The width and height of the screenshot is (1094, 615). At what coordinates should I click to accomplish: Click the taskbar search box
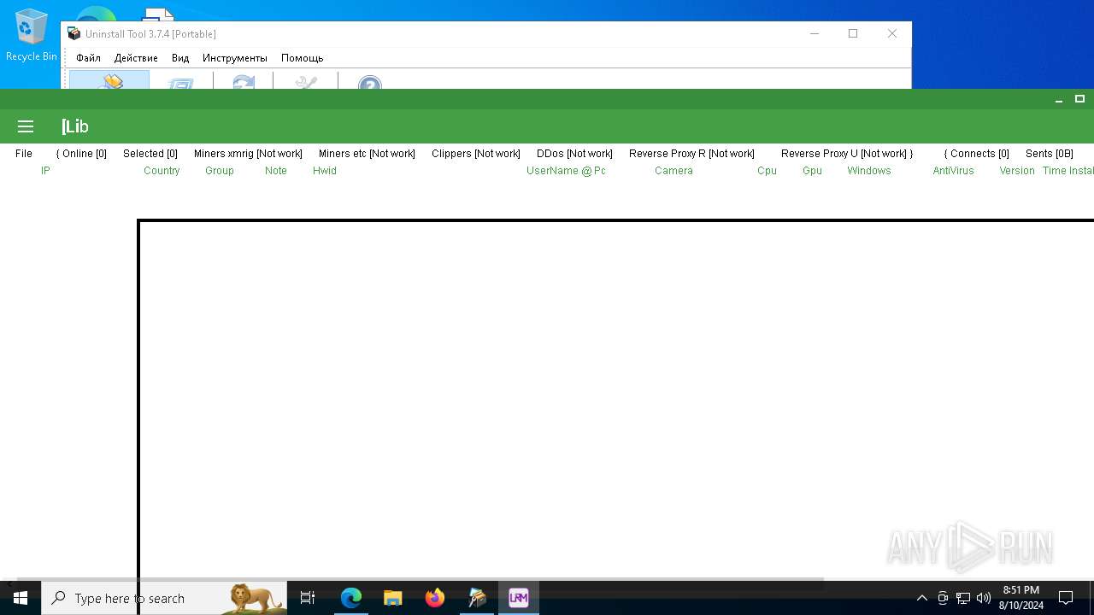[164, 598]
